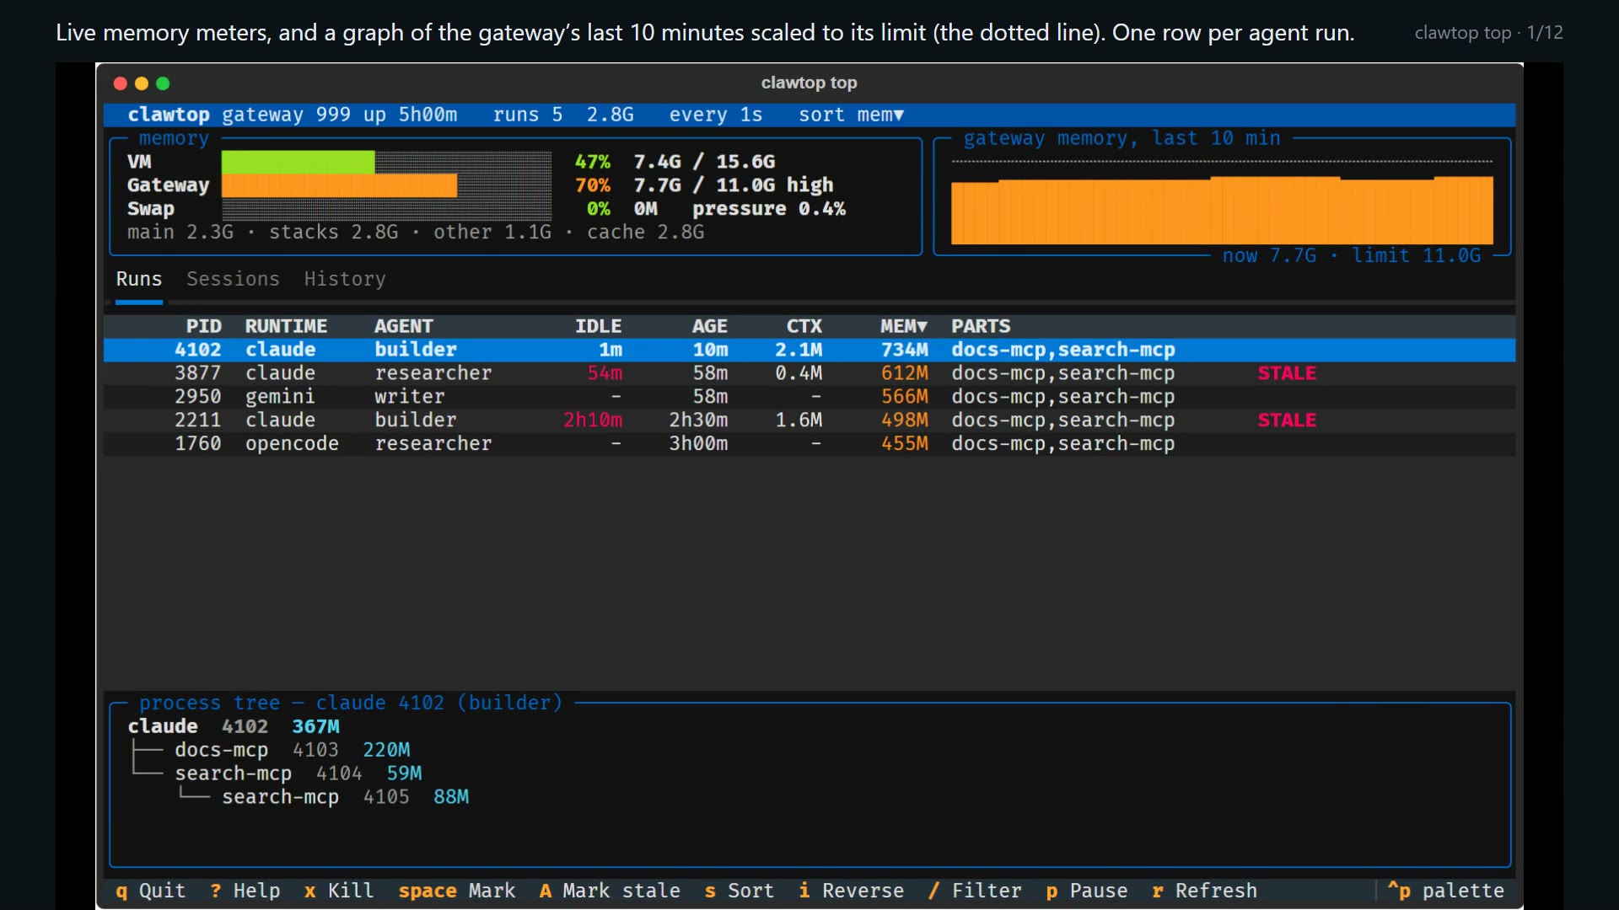Switch to the Runs tab

[139, 279]
